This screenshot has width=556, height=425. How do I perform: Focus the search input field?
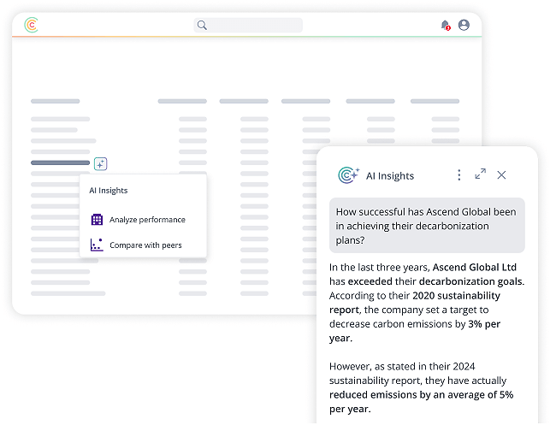point(254,25)
